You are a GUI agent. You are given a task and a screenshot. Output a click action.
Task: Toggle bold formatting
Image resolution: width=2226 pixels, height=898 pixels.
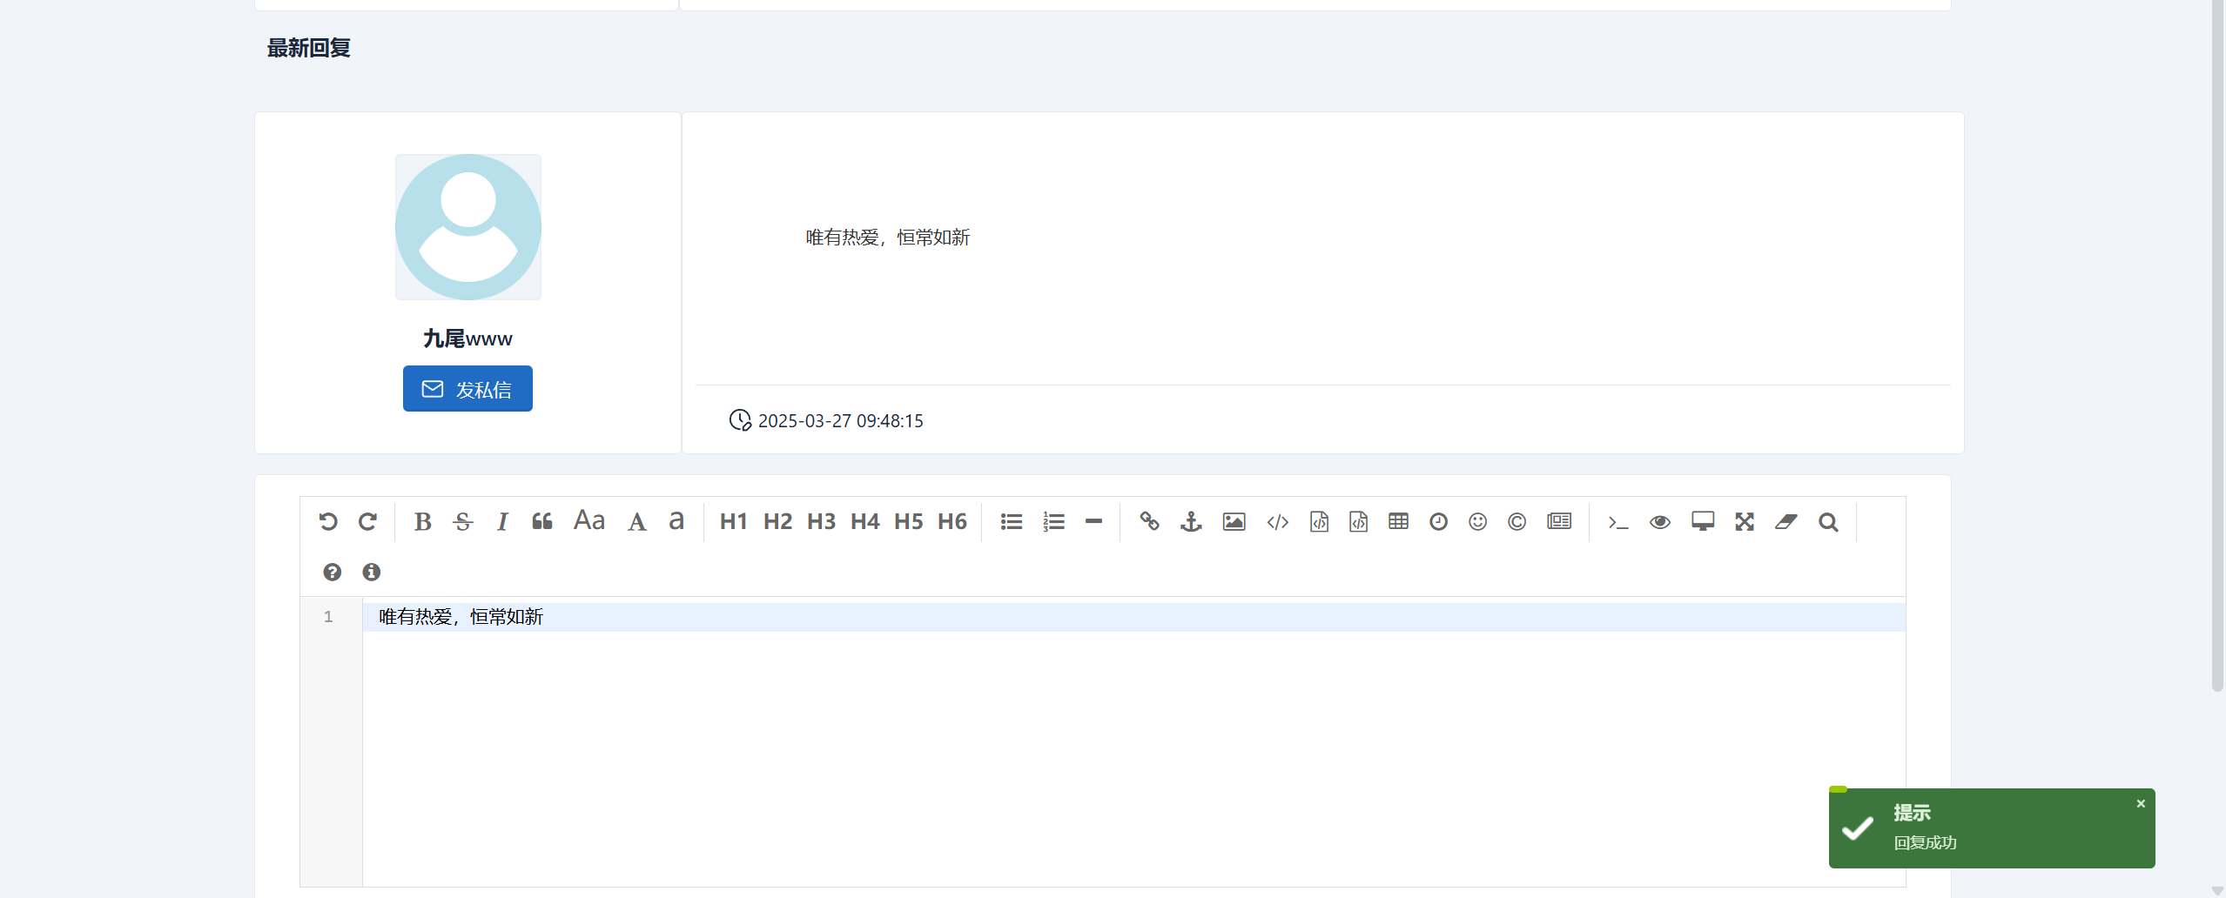(422, 521)
